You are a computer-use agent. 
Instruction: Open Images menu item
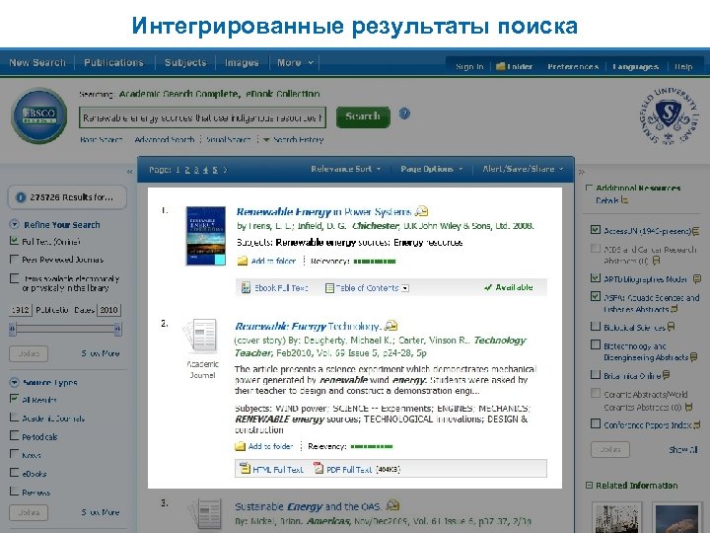[242, 62]
